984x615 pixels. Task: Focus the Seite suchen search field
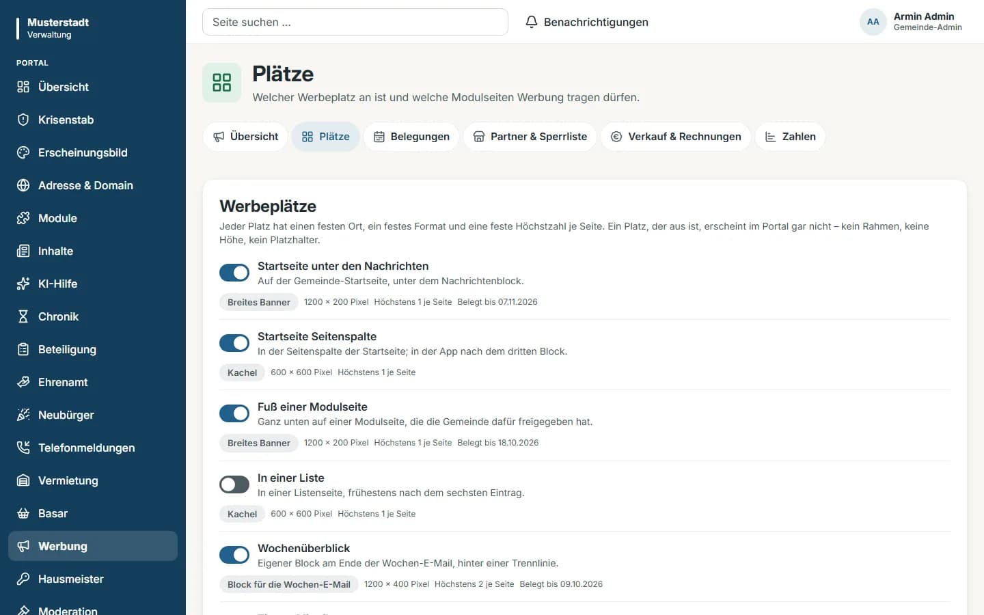click(x=355, y=22)
